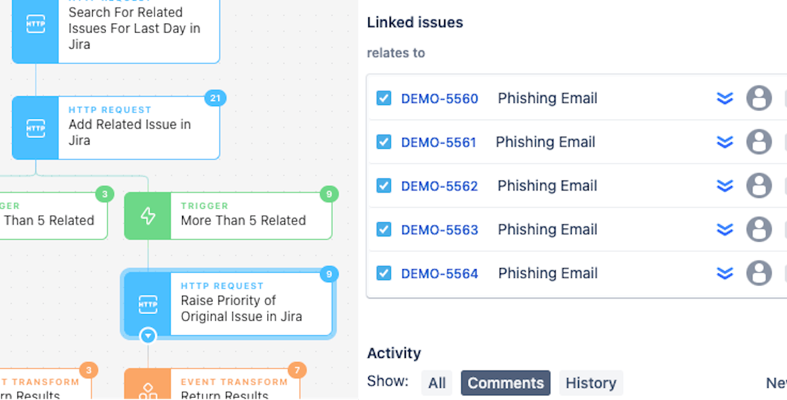Toggle checkbox for DEMO-5560 issue
This screenshot has height=400, width=787.
[384, 98]
